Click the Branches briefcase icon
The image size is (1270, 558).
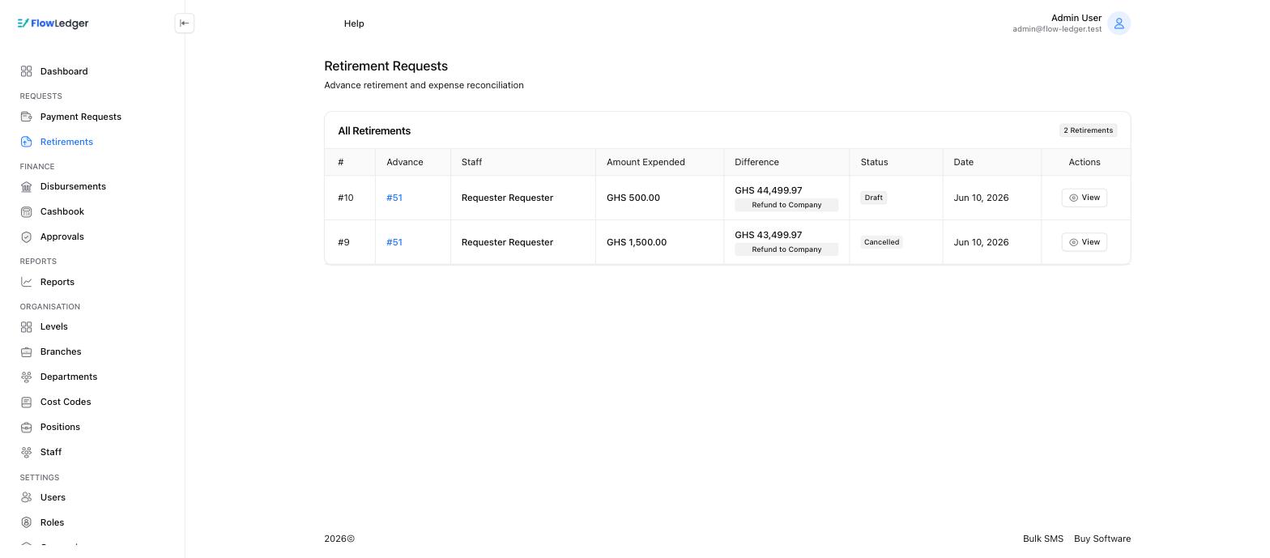click(x=27, y=351)
